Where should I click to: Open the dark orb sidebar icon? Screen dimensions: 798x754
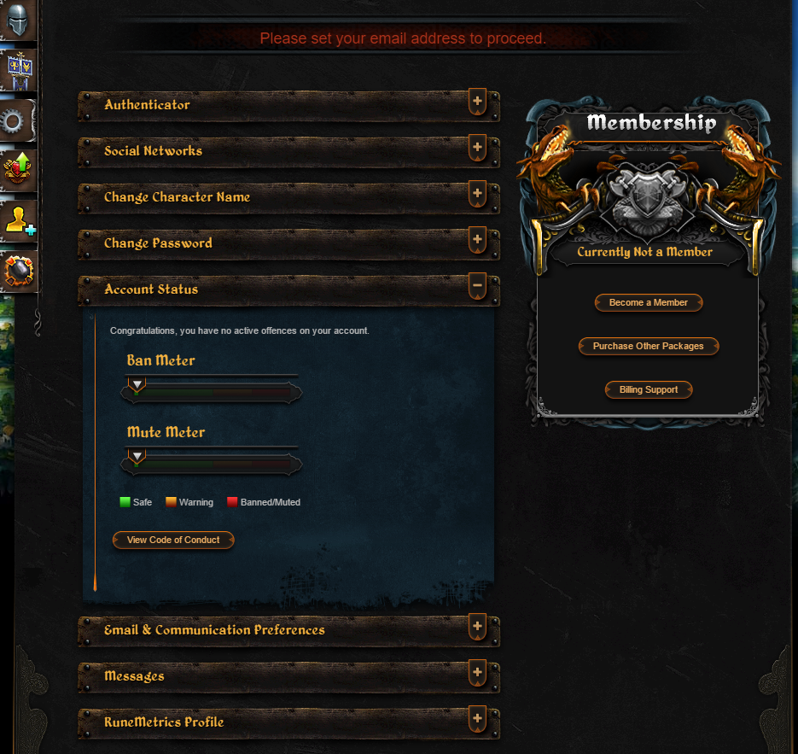[19, 271]
